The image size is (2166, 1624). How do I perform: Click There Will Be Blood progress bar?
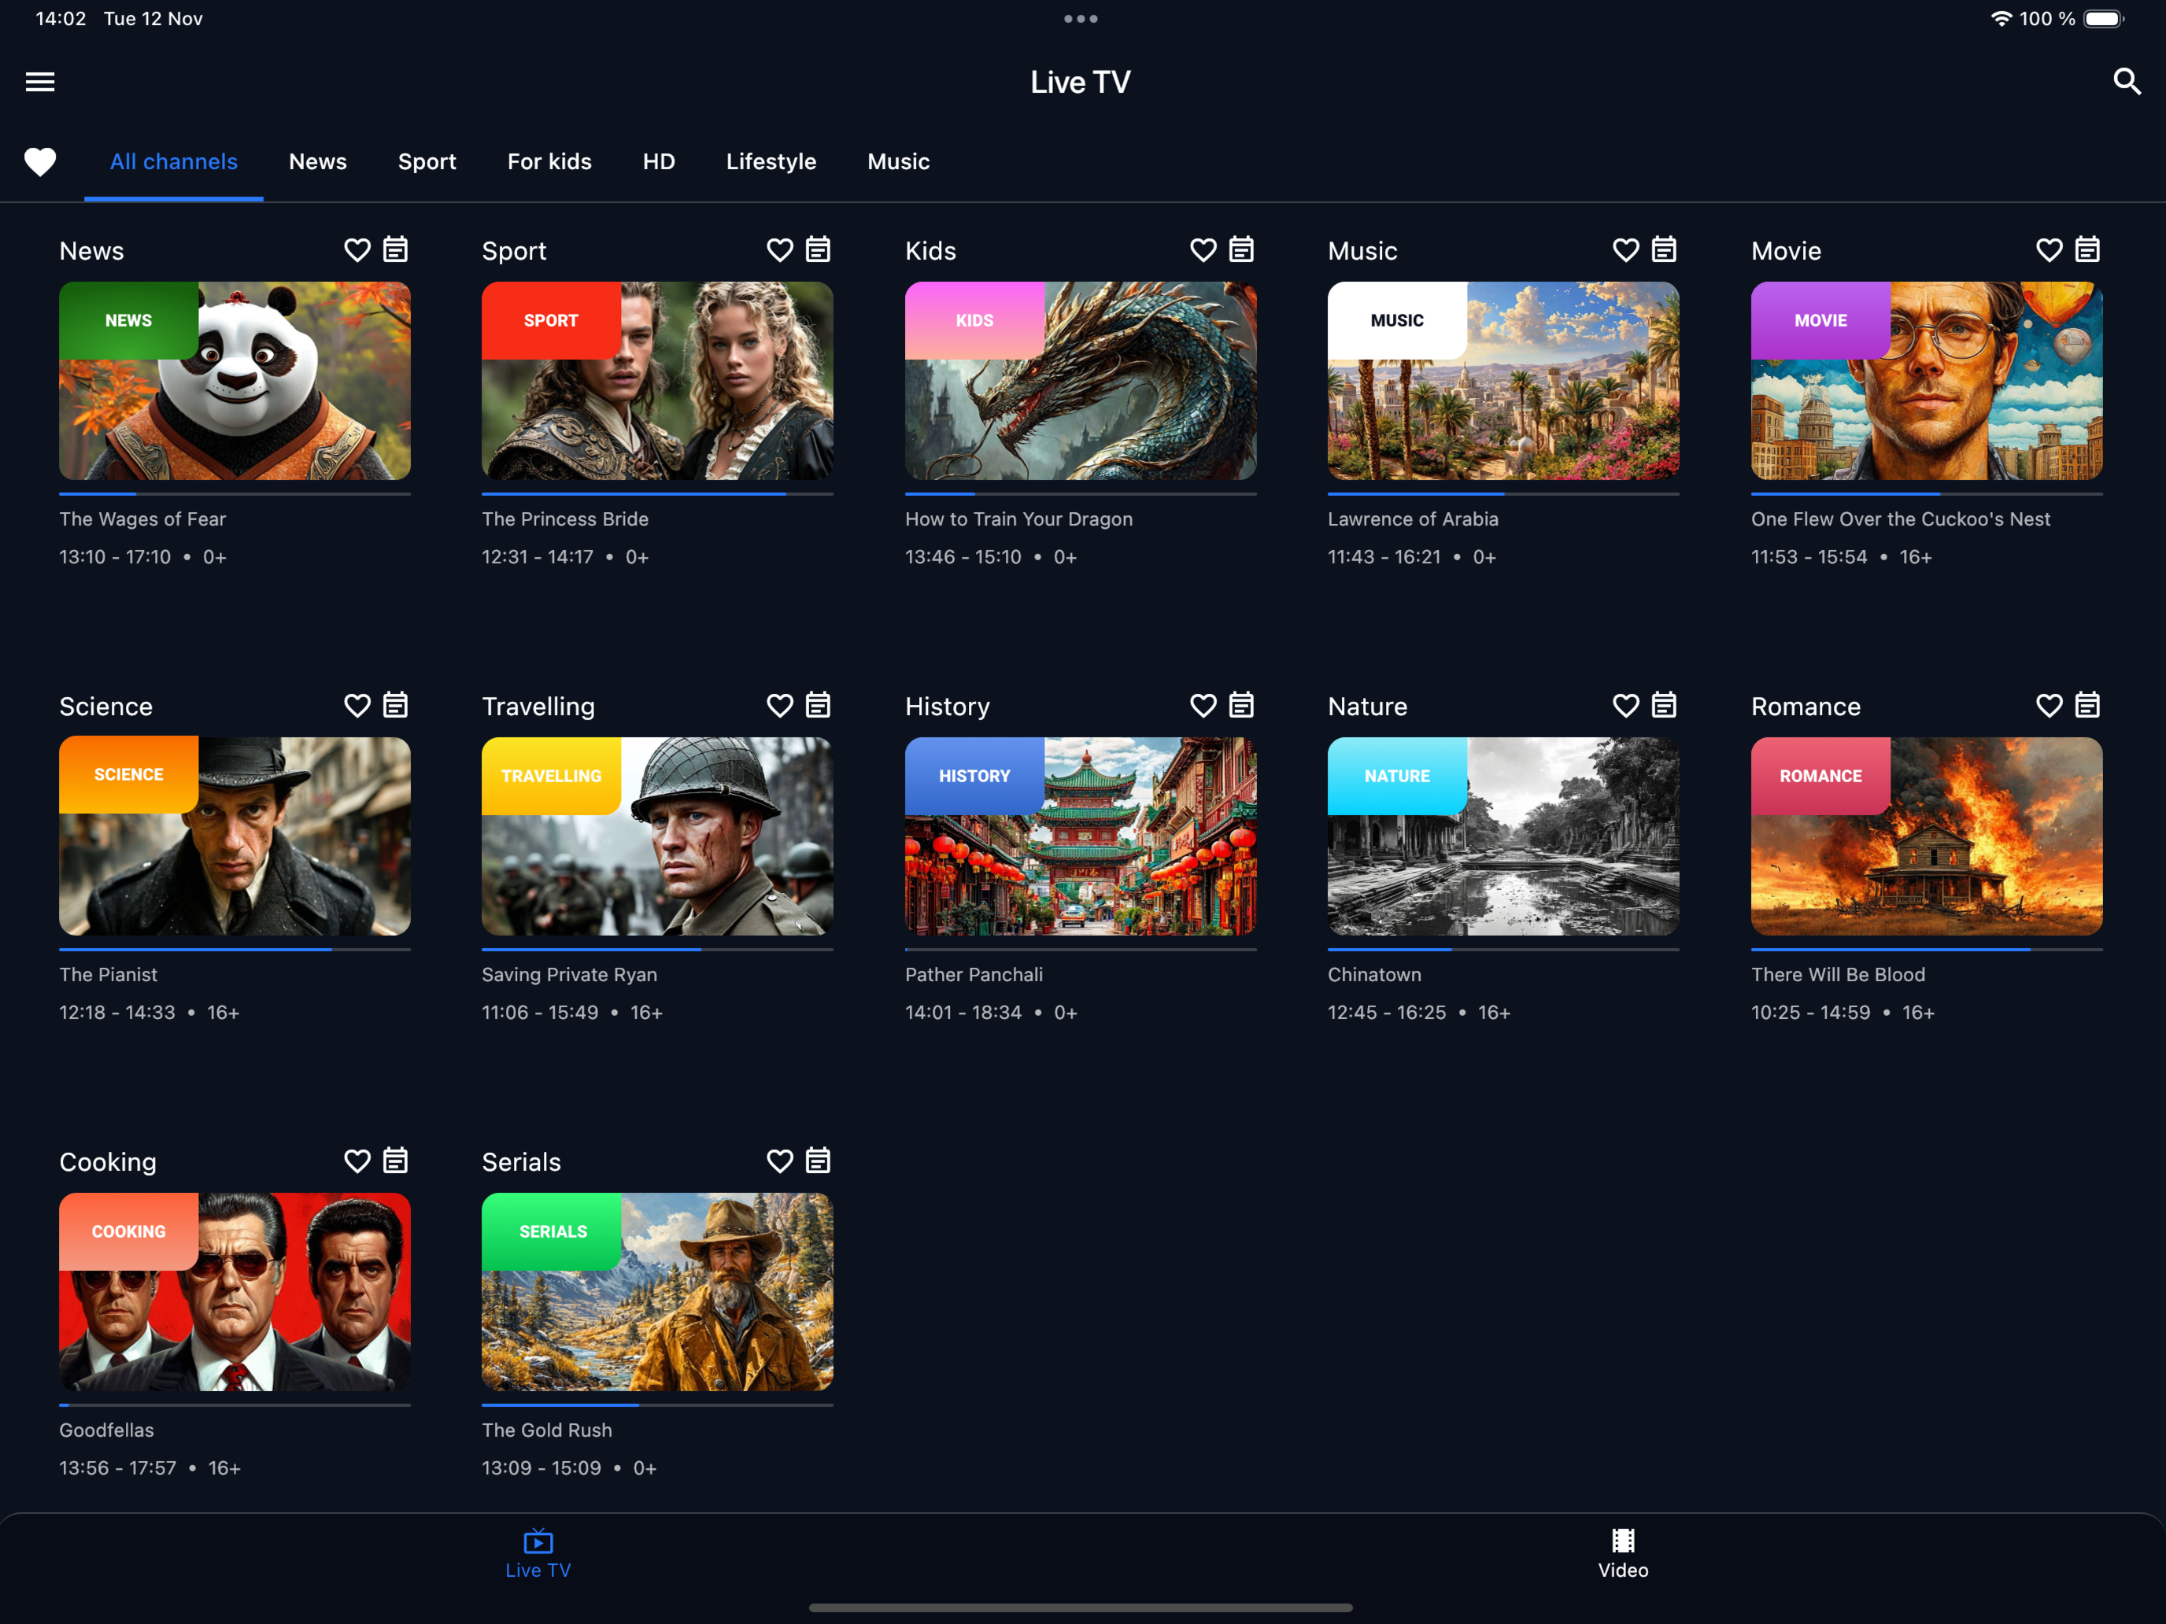(x=1926, y=950)
